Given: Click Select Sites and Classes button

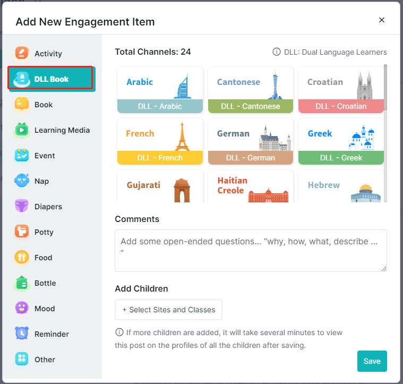Looking at the screenshot, I should [x=169, y=310].
